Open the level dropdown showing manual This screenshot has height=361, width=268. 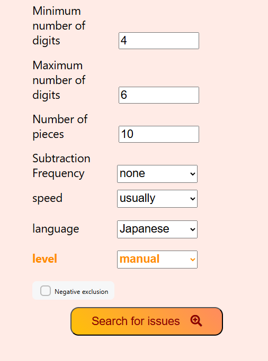click(x=157, y=260)
